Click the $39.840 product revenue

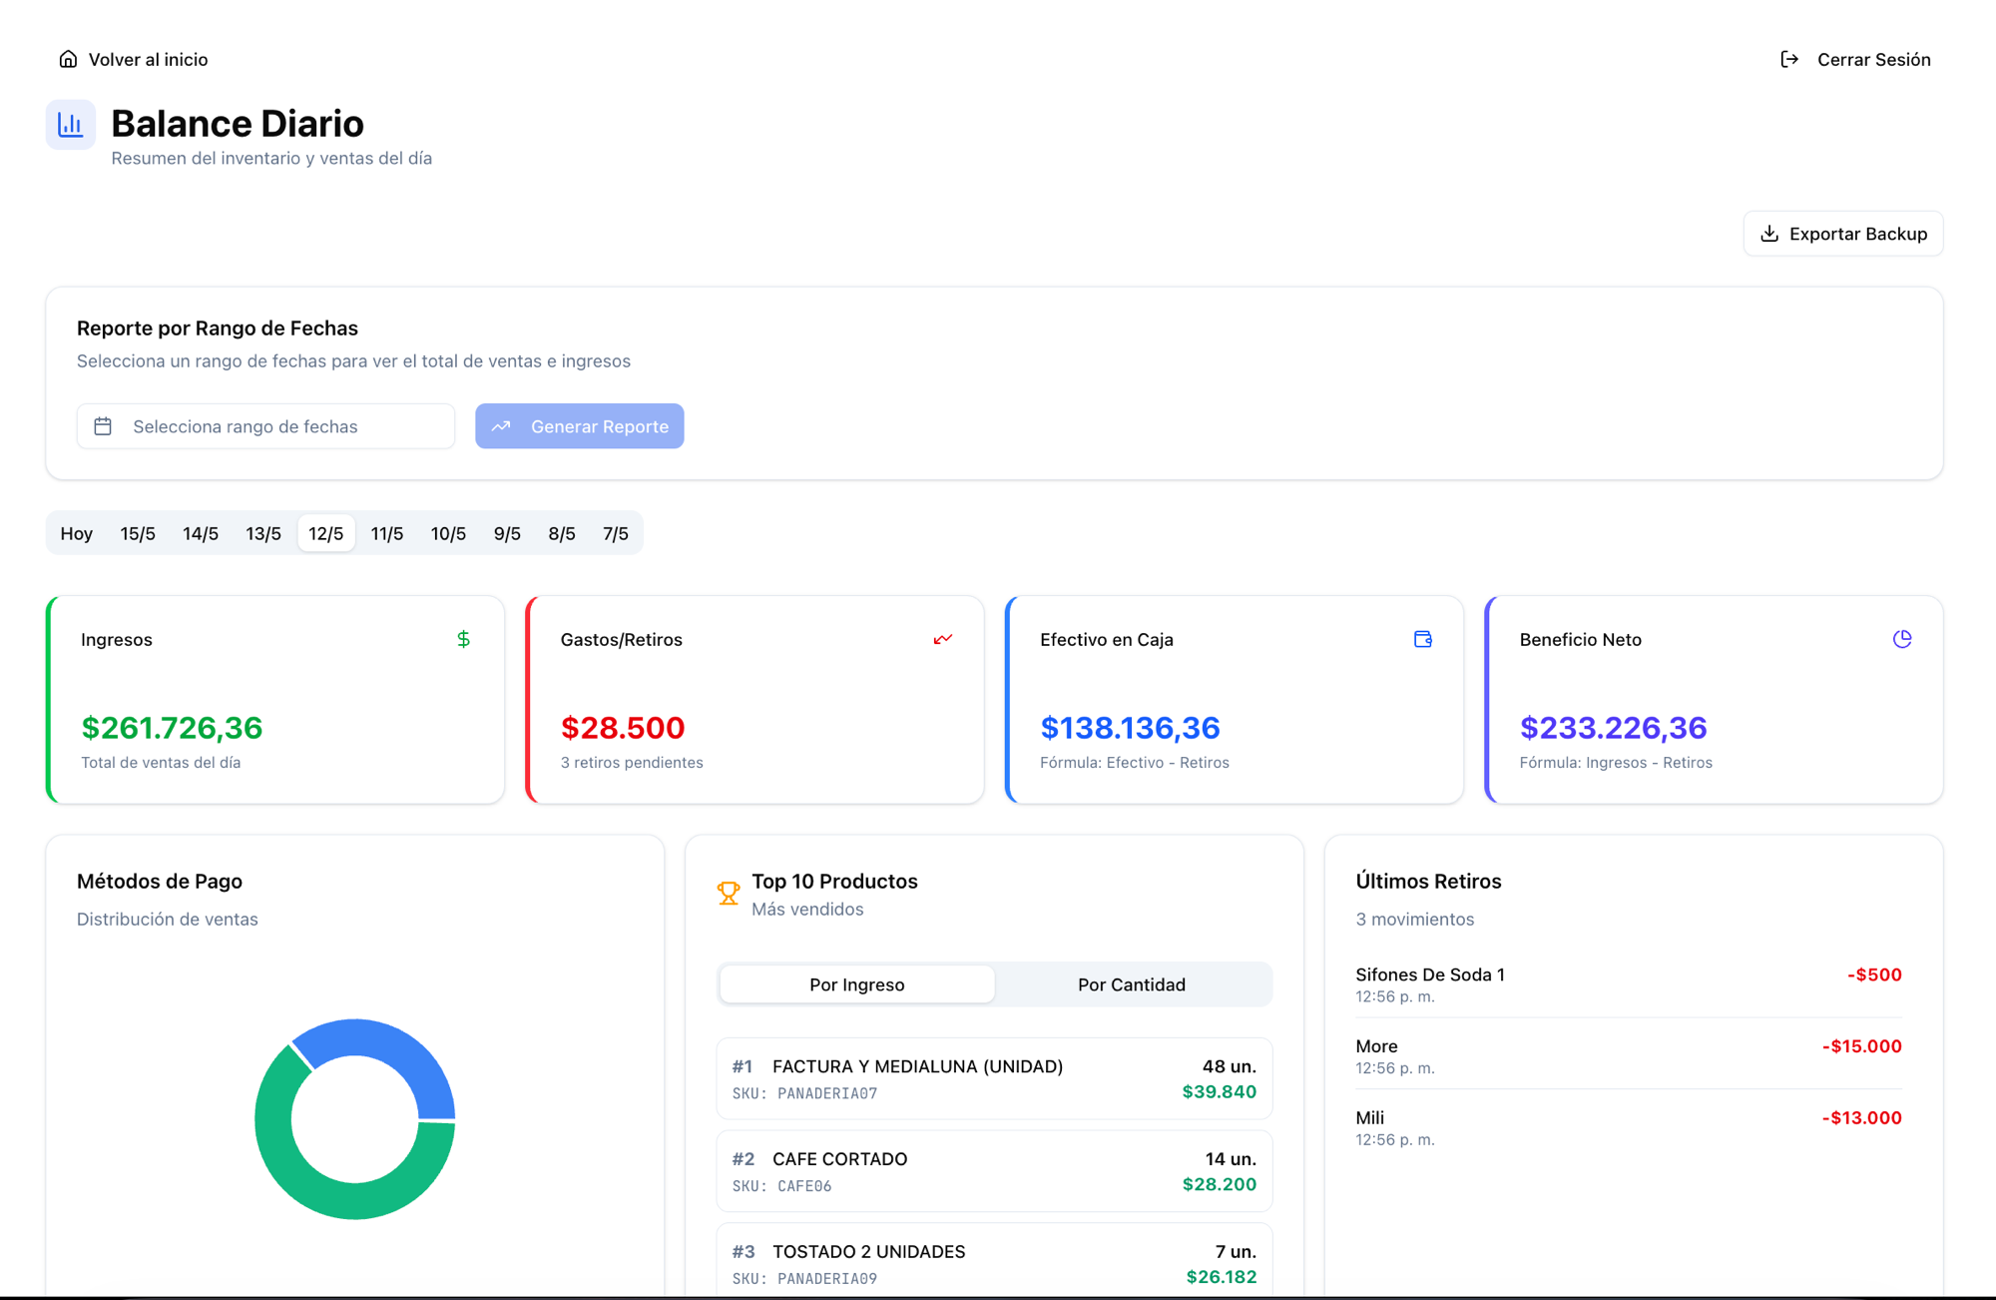[x=1219, y=1092]
